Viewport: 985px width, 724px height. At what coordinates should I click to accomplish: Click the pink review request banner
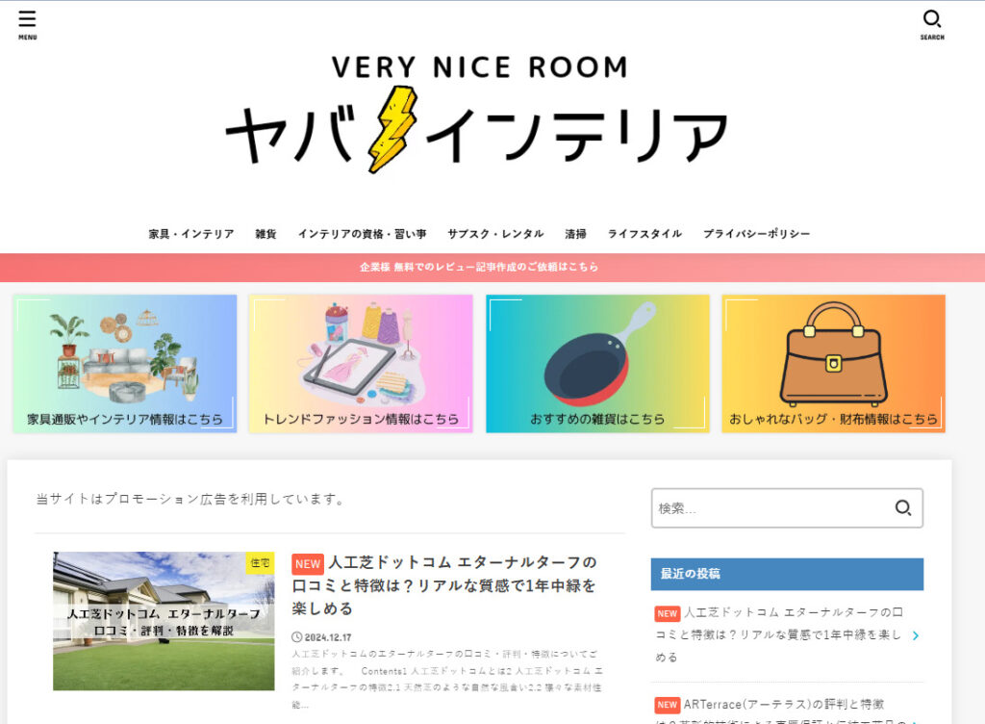tap(492, 267)
